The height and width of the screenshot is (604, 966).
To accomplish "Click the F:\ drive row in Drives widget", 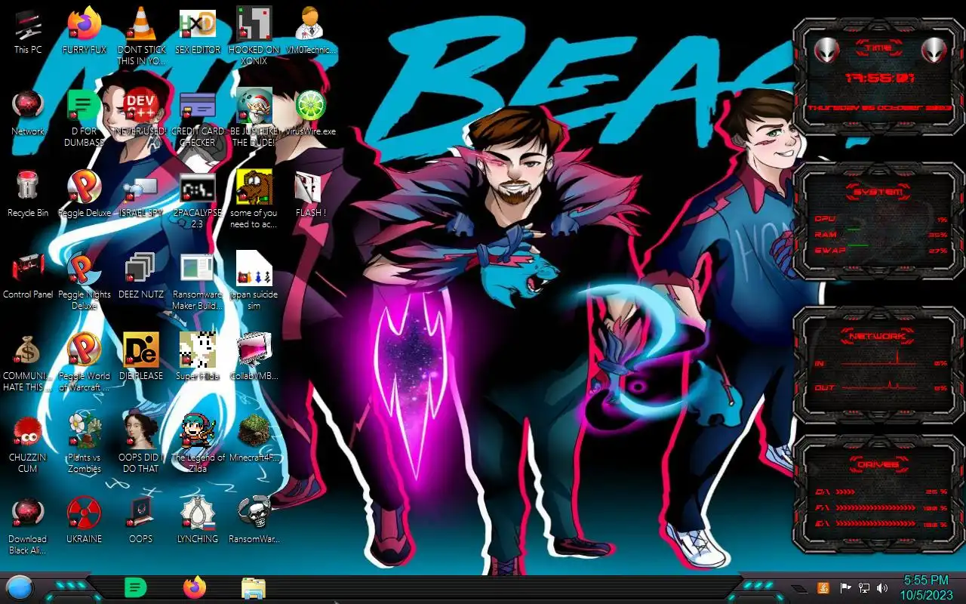I will tap(880, 507).
